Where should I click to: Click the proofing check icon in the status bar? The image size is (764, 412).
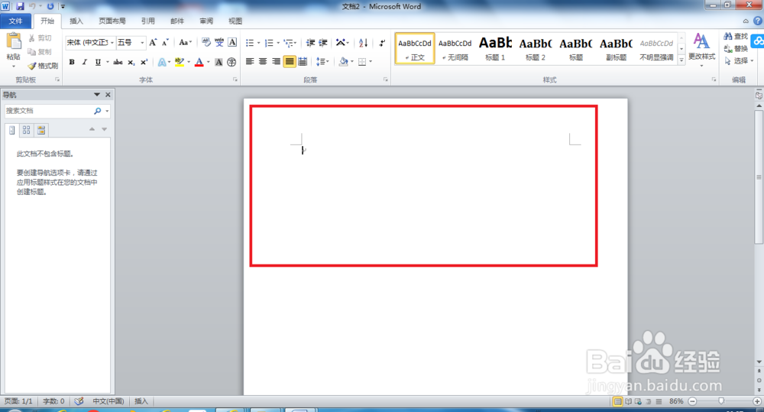(x=79, y=401)
